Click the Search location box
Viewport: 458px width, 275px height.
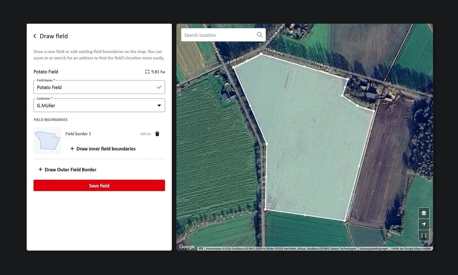pos(218,35)
